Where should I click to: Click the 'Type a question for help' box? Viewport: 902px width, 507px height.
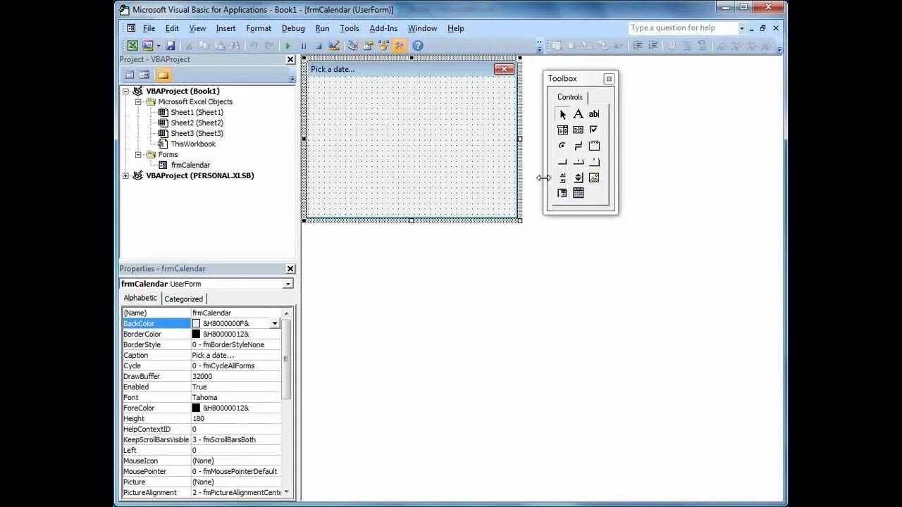683,28
